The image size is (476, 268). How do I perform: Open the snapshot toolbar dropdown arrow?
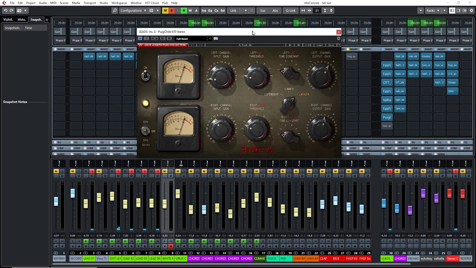25,10
